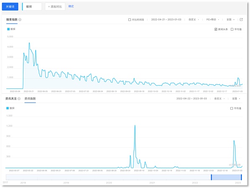Open the 自定义 dropdown in search index panel

(193, 20)
